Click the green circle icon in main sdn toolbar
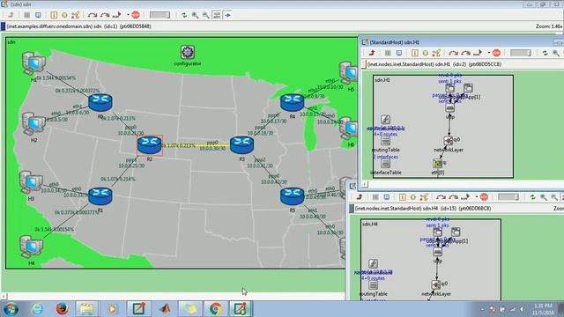The height and width of the screenshot is (317, 564). point(64,15)
